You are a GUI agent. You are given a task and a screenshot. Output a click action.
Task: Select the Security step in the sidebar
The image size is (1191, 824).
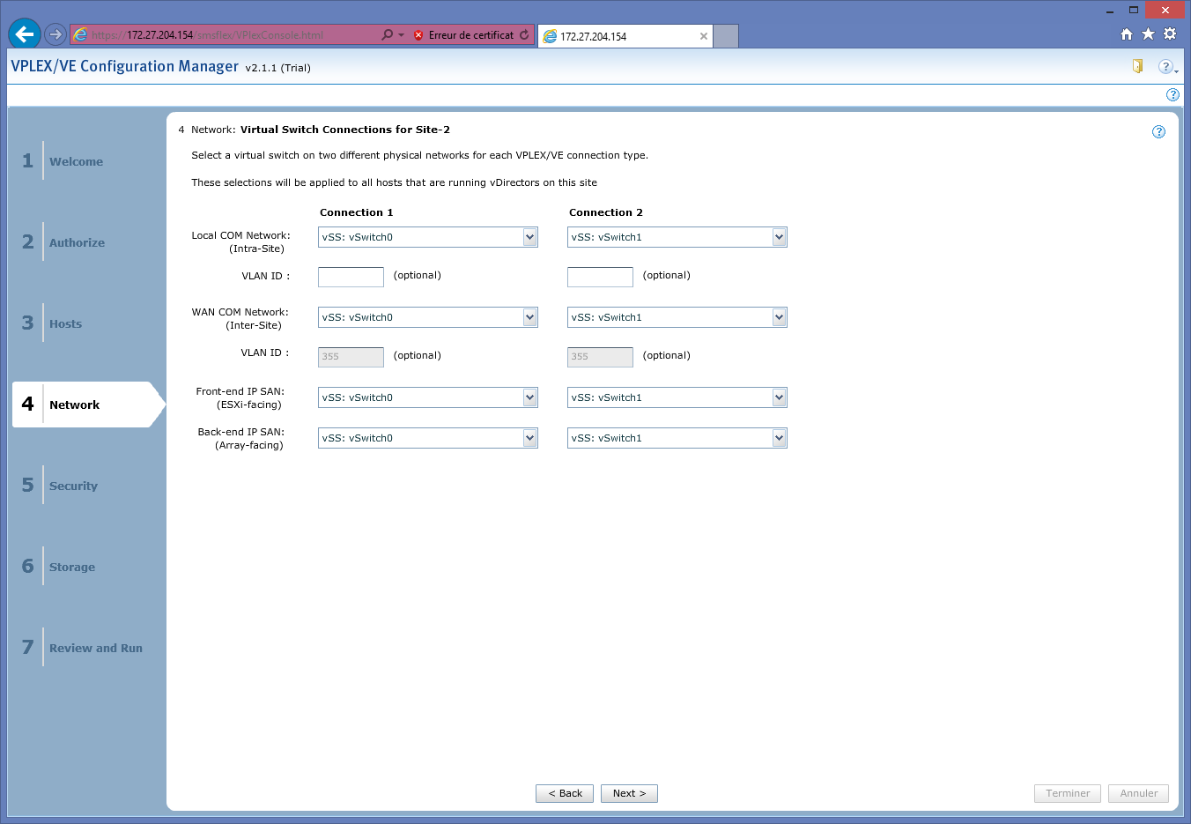[73, 486]
